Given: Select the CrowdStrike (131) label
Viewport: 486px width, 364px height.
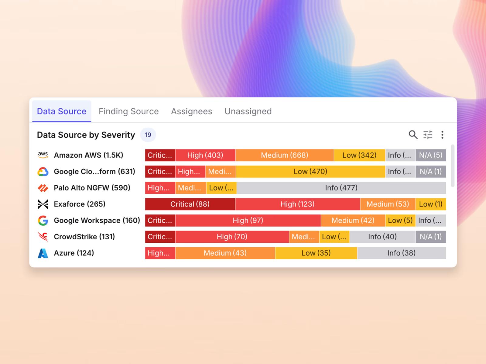Looking at the screenshot, I should coord(84,237).
